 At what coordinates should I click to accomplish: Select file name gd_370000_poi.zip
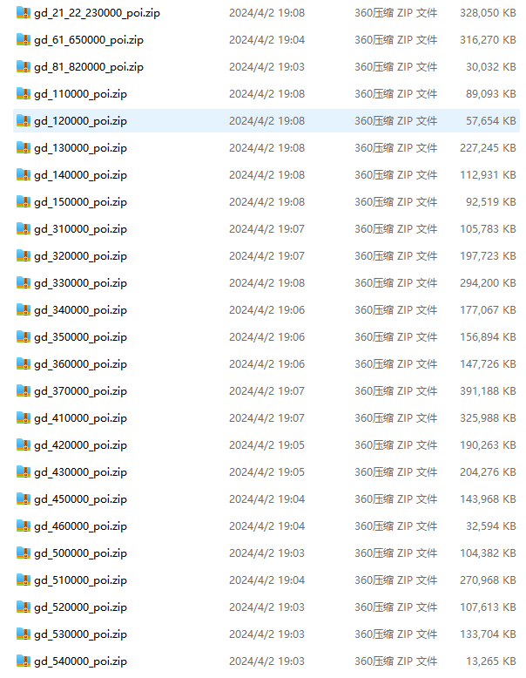point(81,392)
